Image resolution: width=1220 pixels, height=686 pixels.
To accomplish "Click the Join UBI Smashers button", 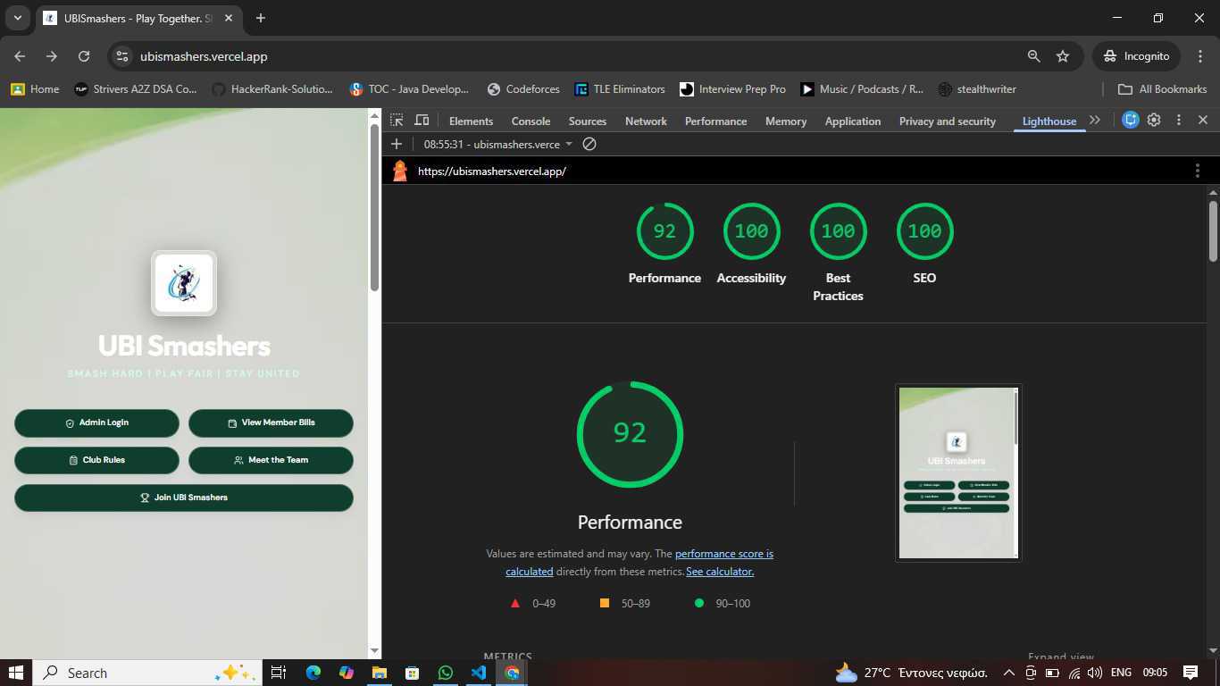I will [184, 498].
